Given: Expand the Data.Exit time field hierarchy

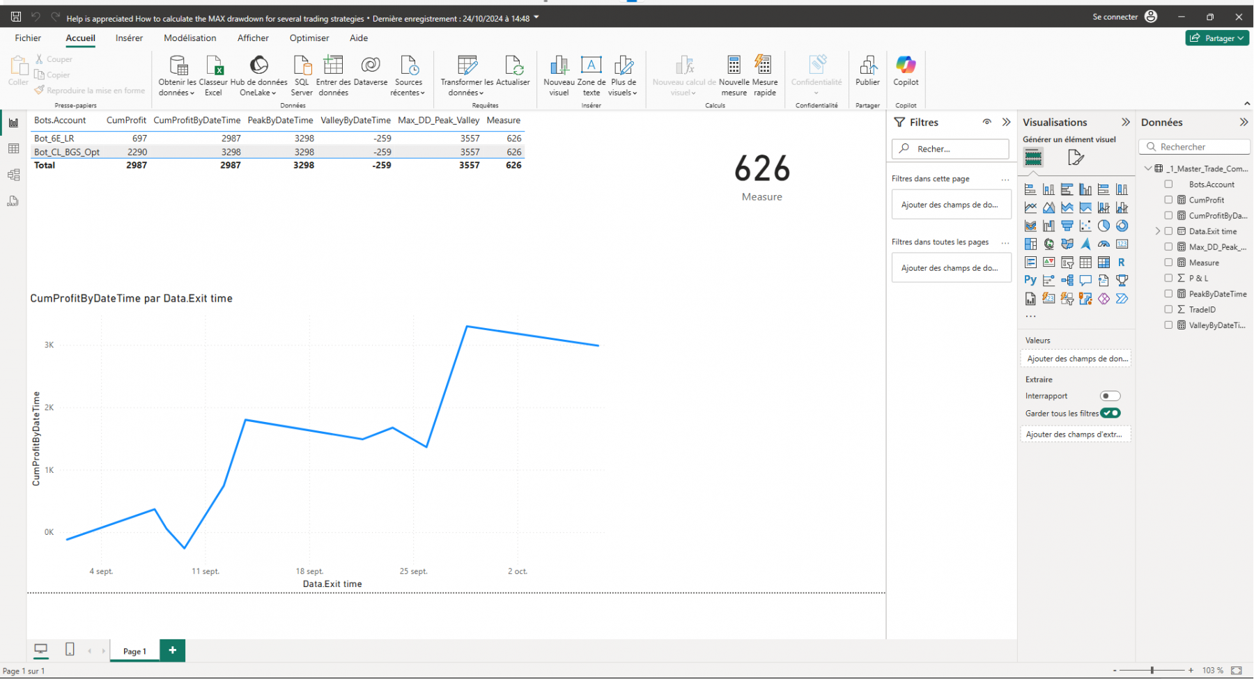Looking at the screenshot, I should pos(1158,231).
